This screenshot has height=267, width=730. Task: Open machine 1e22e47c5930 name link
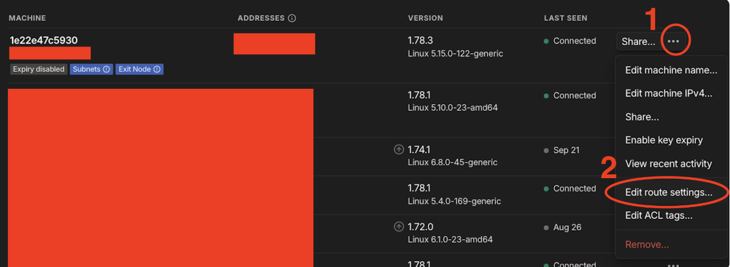point(44,40)
